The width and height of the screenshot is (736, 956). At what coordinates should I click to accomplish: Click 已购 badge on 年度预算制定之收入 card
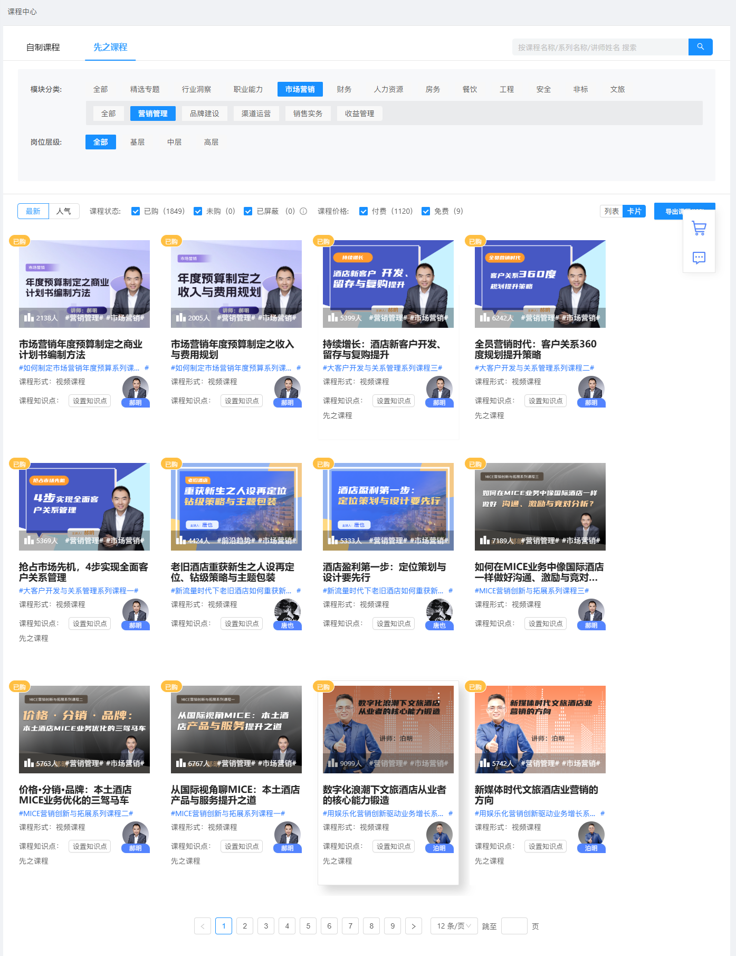171,241
